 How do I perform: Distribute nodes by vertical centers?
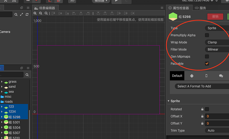click(x=105, y=14)
